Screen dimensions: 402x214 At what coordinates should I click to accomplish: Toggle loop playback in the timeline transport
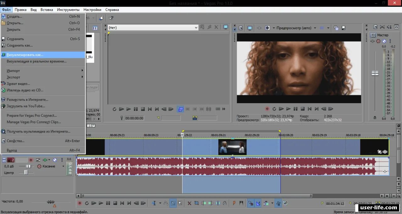87,203
